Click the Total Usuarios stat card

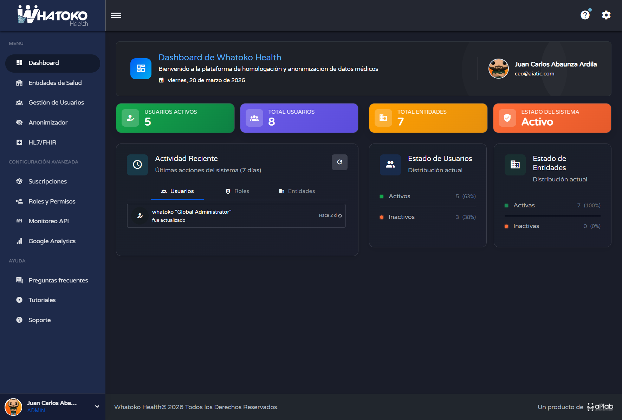299,118
